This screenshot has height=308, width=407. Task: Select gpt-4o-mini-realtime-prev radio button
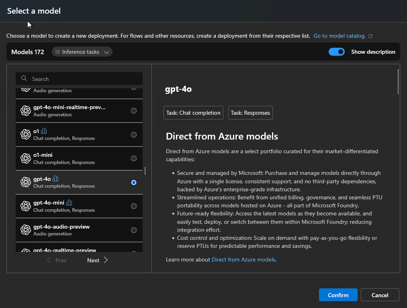[x=134, y=111]
